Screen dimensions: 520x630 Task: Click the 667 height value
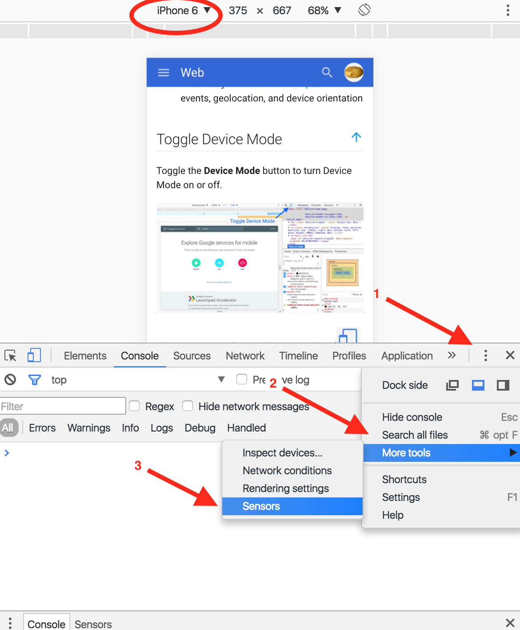[x=282, y=11]
